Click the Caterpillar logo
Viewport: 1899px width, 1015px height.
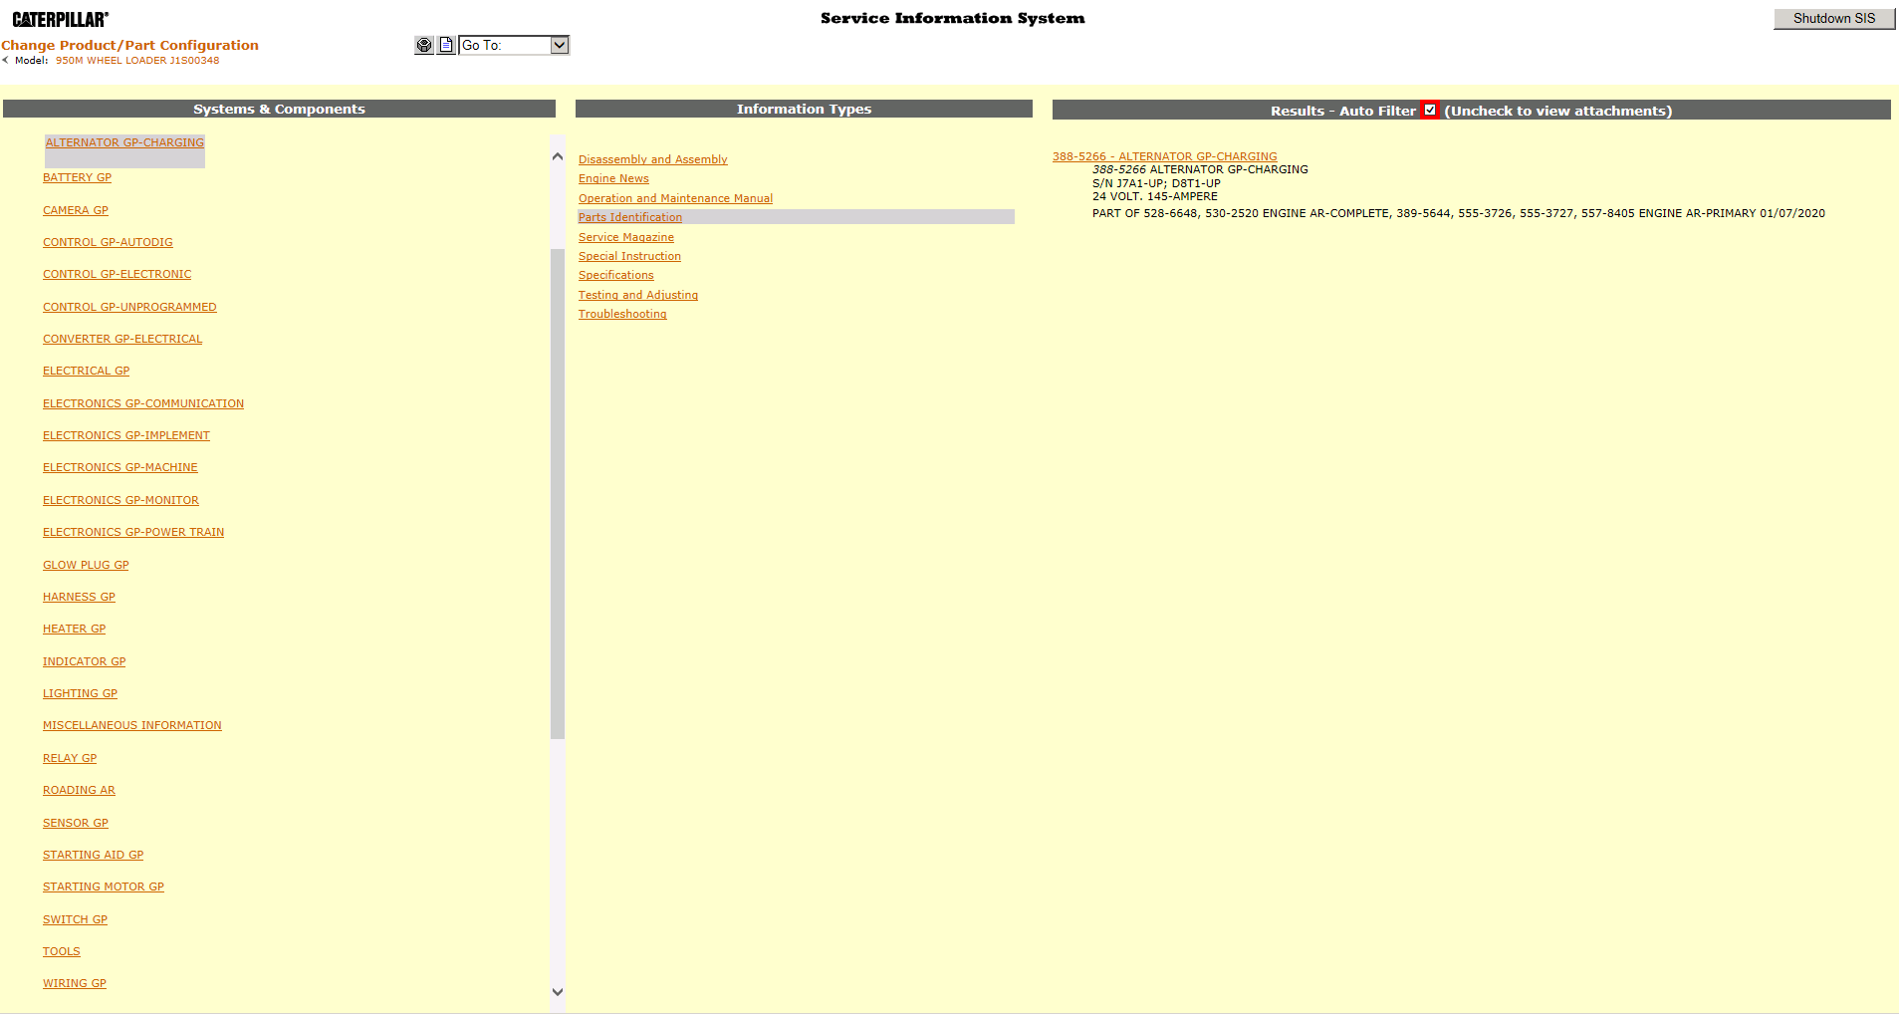point(61,19)
